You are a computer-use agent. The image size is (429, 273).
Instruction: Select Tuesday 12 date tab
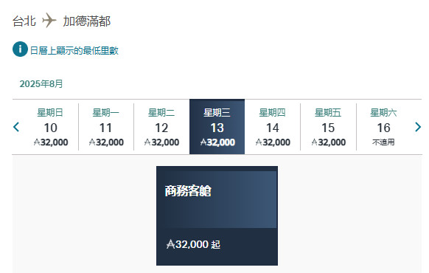point(161,127)
